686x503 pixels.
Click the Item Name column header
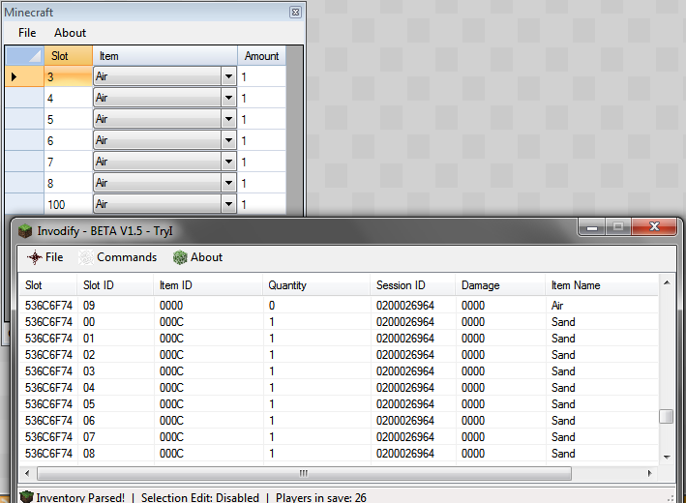(x=576, y=285)
